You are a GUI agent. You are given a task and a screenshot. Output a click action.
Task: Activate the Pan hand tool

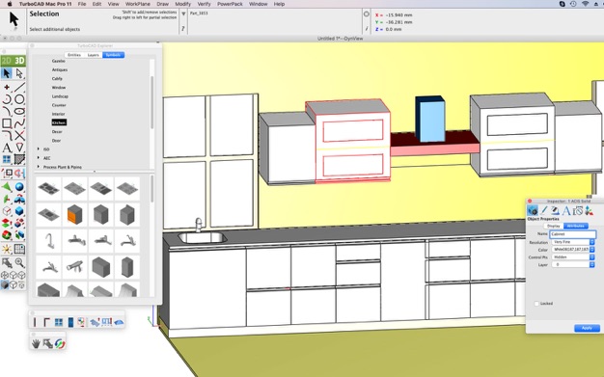click(x=36, y=343)
